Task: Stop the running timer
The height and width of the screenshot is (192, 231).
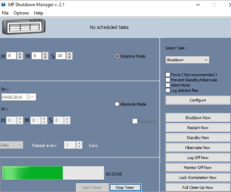Action: (x=125, y=187)
